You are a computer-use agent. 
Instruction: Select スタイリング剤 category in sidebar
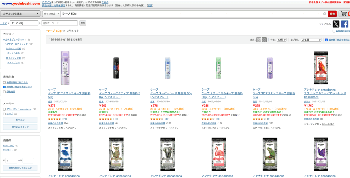click(13, 58)
